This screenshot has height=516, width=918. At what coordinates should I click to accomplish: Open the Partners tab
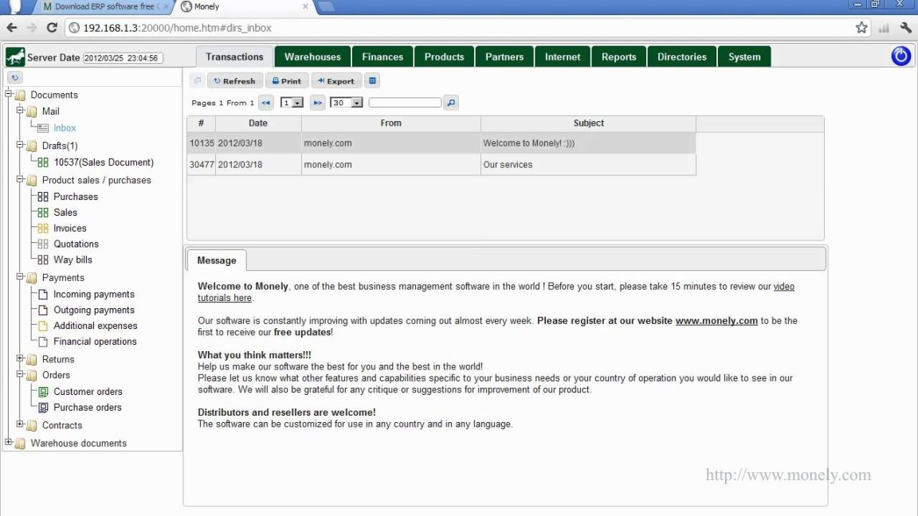click(504, 57)
